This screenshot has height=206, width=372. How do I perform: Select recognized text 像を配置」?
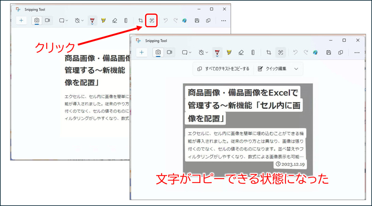click(x=206, y=118)
